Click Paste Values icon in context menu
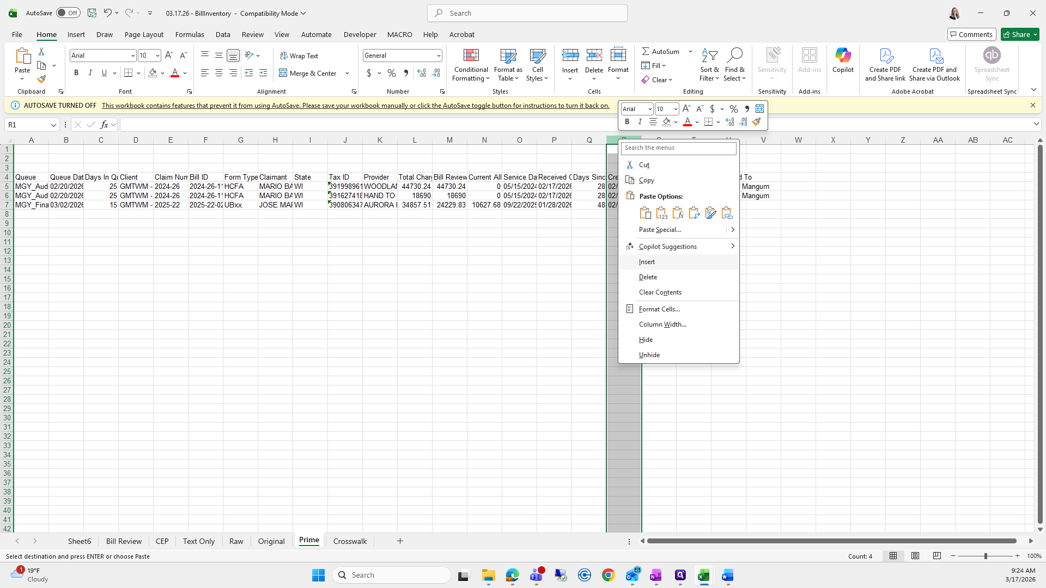Image resolution: width=1046 pixels, height=588 pixels. tap(661, 213)
